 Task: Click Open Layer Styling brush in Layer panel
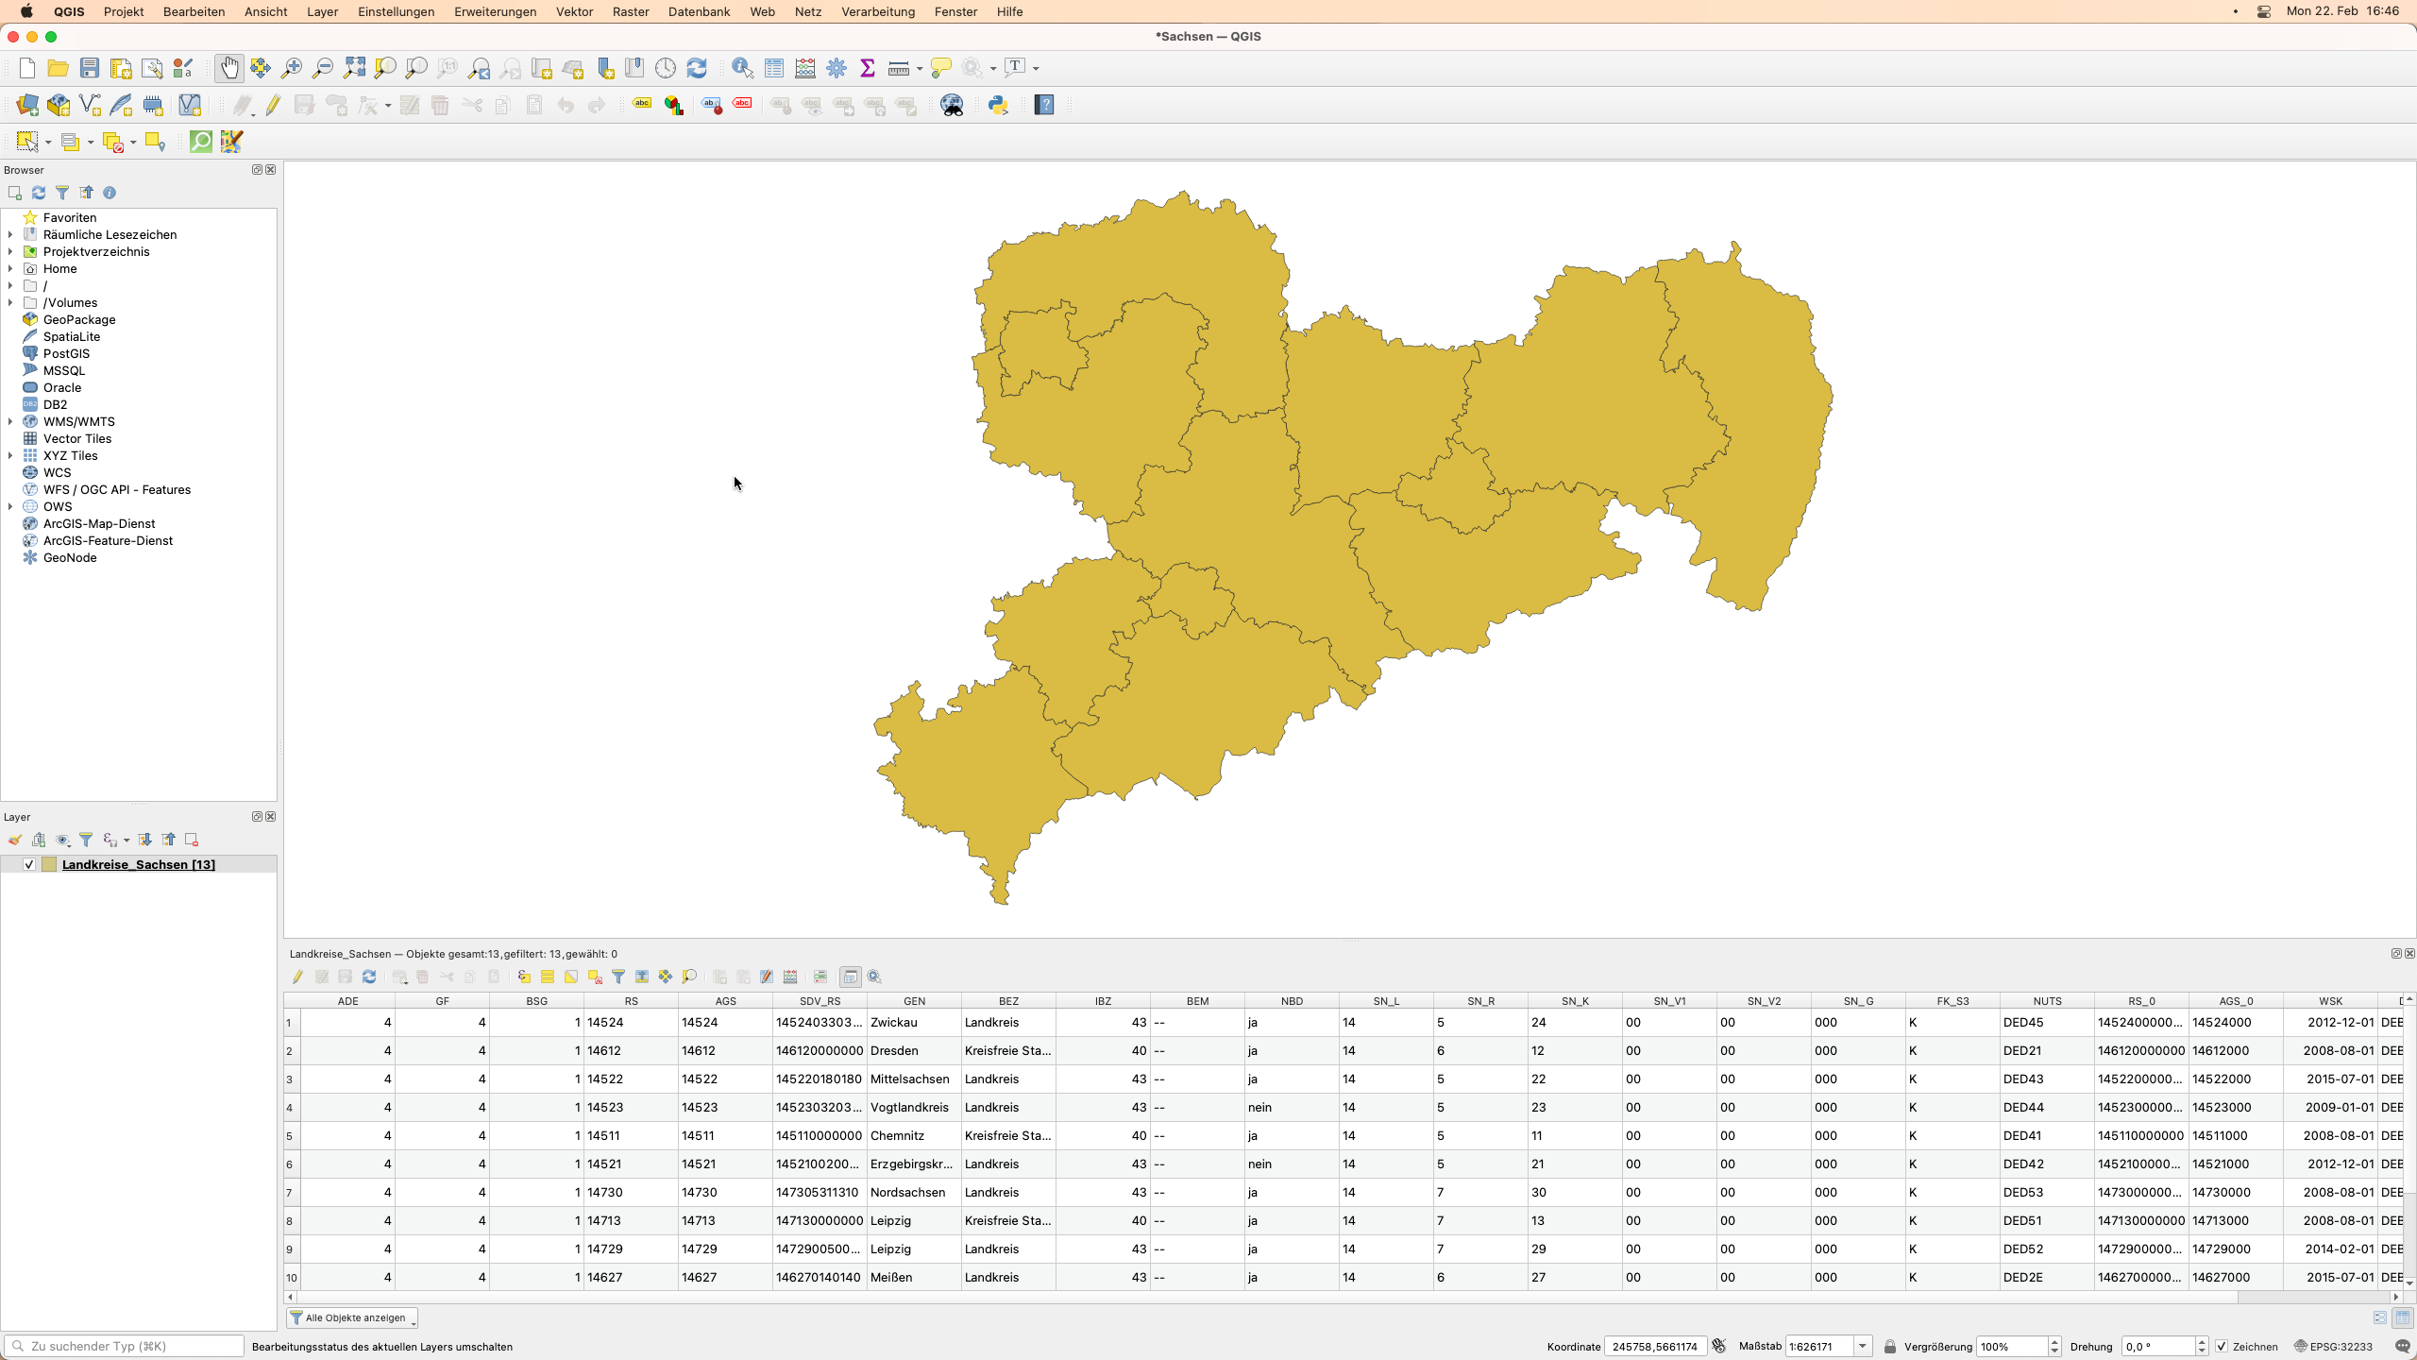pyautogui.click(x=15, y=840)
